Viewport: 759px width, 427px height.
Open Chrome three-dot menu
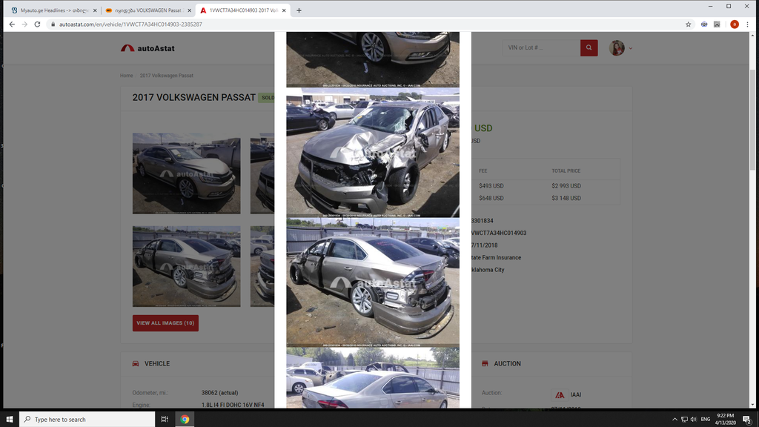[747, 24]
